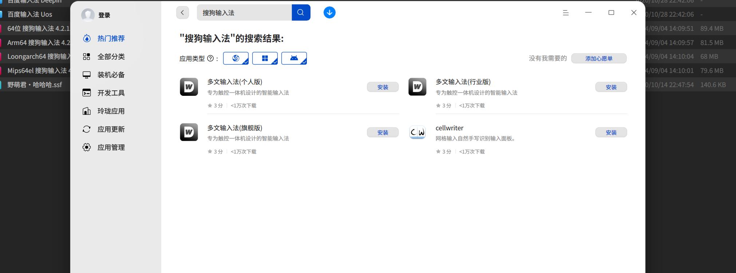The image size is (736, 273).
Task: Minimize the app store window
Action: point(589,13)
